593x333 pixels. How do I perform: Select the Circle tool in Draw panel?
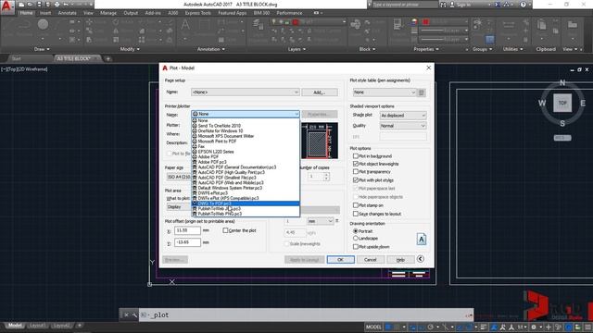(x=43, y=25)
